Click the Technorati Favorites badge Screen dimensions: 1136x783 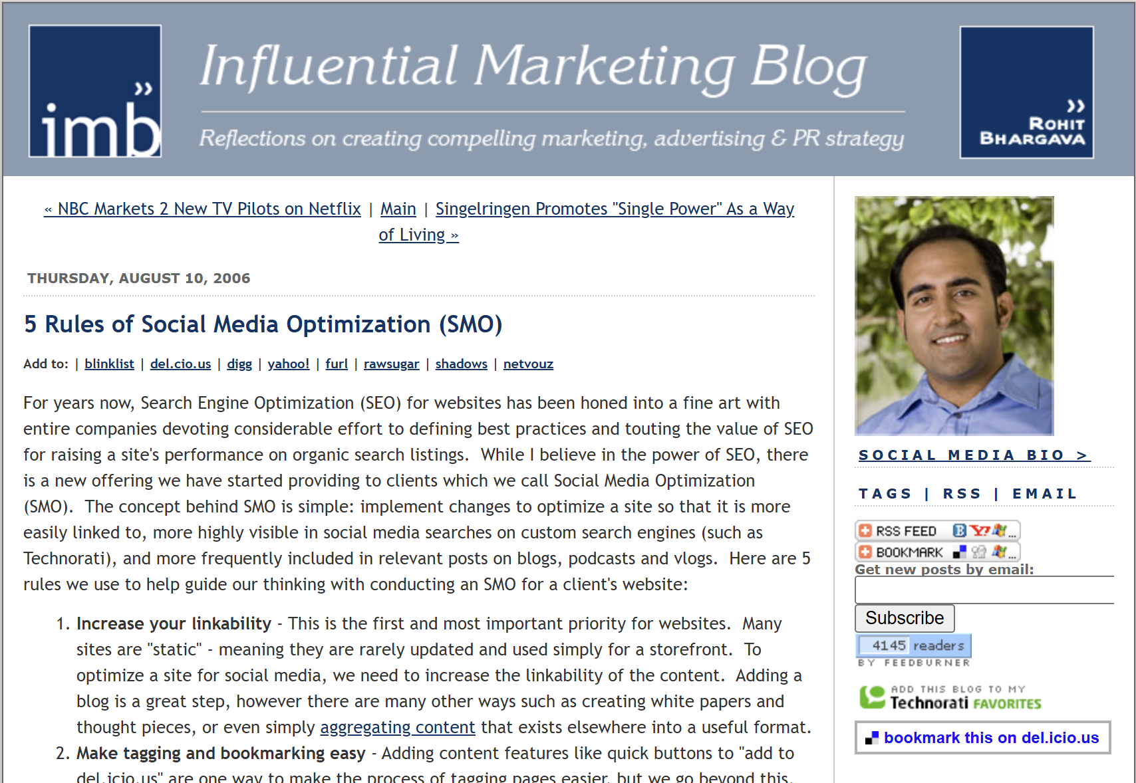[x=951, y=697]
